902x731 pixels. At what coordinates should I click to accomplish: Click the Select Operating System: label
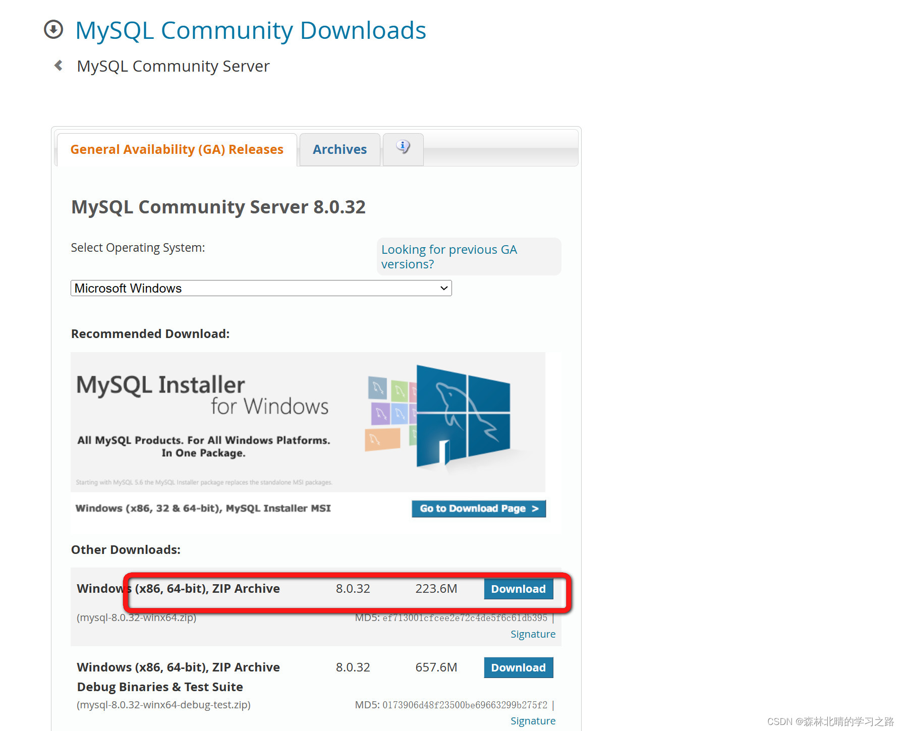138,248
